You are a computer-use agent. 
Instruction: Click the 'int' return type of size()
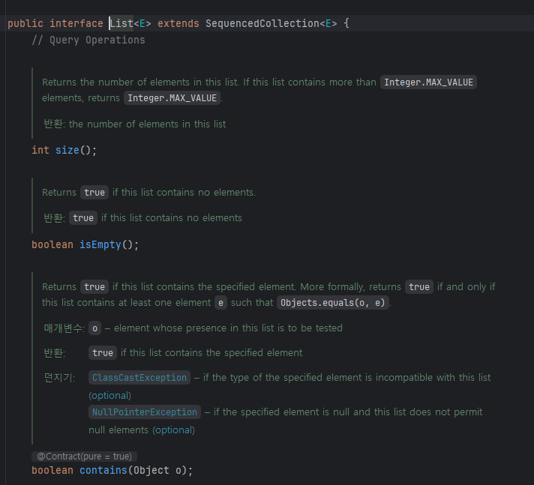point(40,150)
